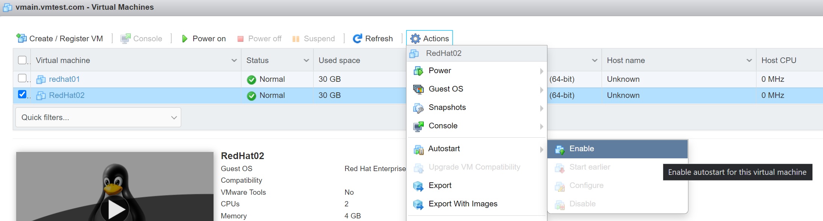This screenshot has width=823, height=221.
Task: Open the Host name column dropdown arrow
Action: (749, 60)
